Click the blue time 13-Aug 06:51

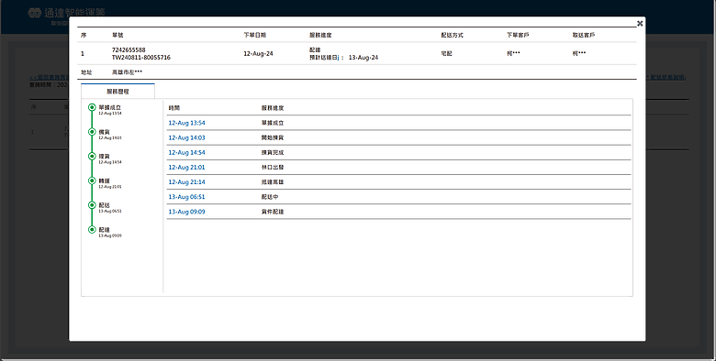(186, 197)
